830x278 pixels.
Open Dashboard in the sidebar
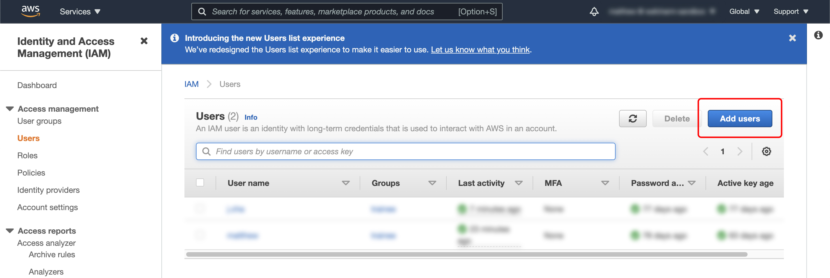click(x=37, y=85)
